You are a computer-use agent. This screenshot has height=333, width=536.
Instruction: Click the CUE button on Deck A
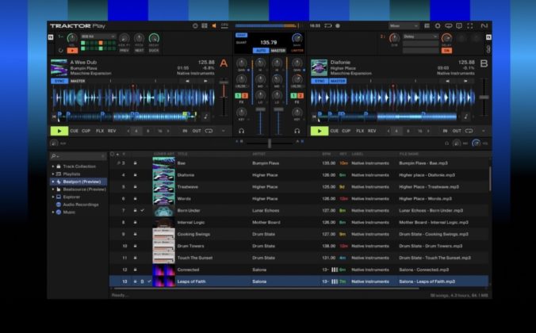[x=74, y=131]
